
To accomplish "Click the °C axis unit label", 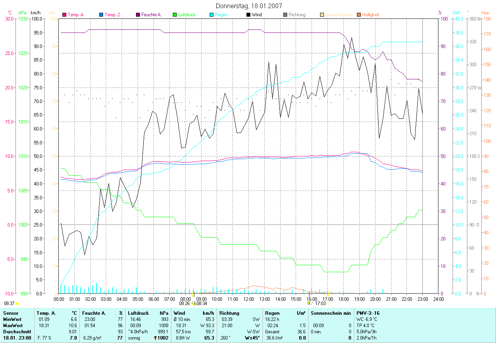I will pyautogui.click(x=10, y=13).
